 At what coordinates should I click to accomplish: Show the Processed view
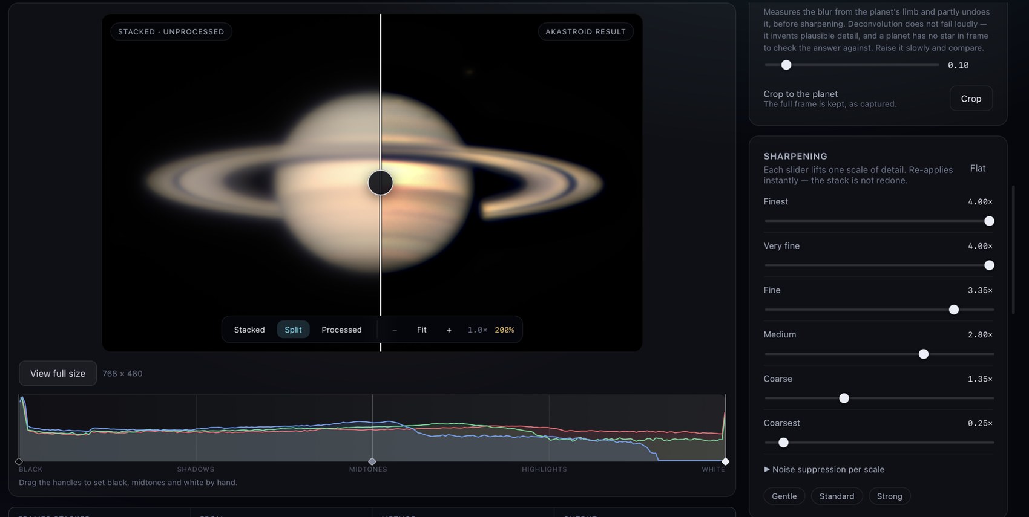point(341,330)
